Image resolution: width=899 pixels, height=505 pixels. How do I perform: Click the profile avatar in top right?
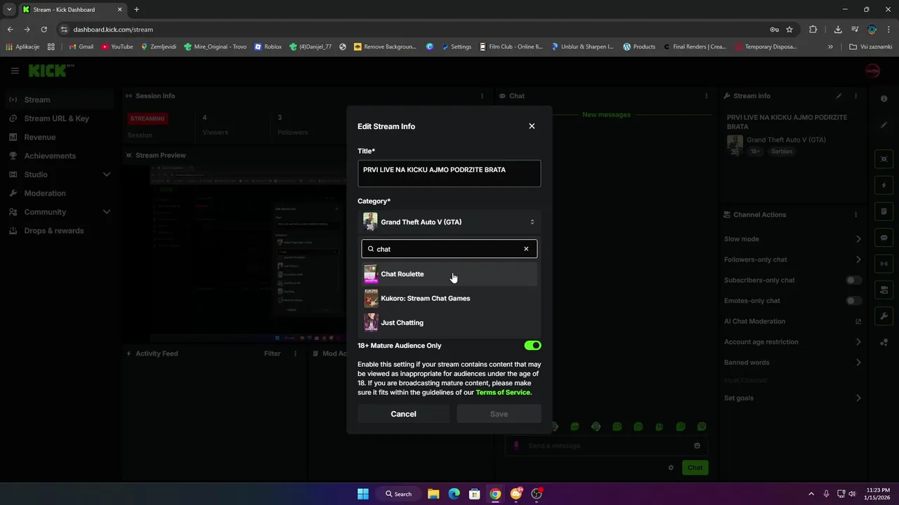click(872, 71)
